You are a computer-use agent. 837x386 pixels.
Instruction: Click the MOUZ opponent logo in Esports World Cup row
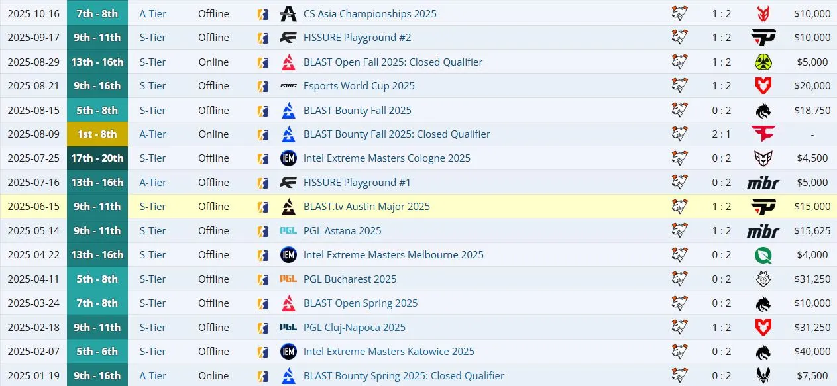point(764,86)
